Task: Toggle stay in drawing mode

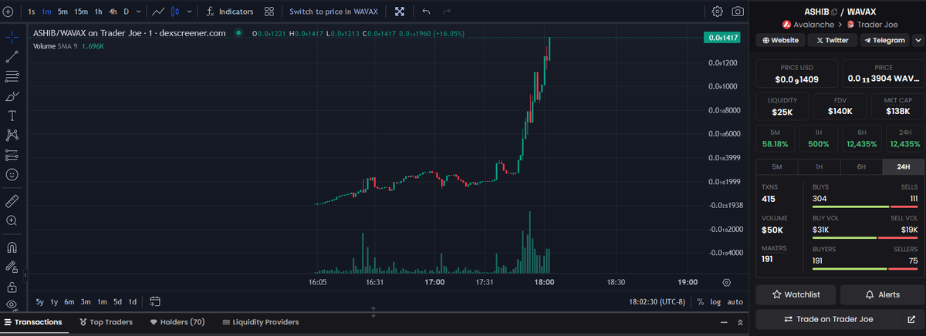Action: pyautogui.click(x=12, y=267)
